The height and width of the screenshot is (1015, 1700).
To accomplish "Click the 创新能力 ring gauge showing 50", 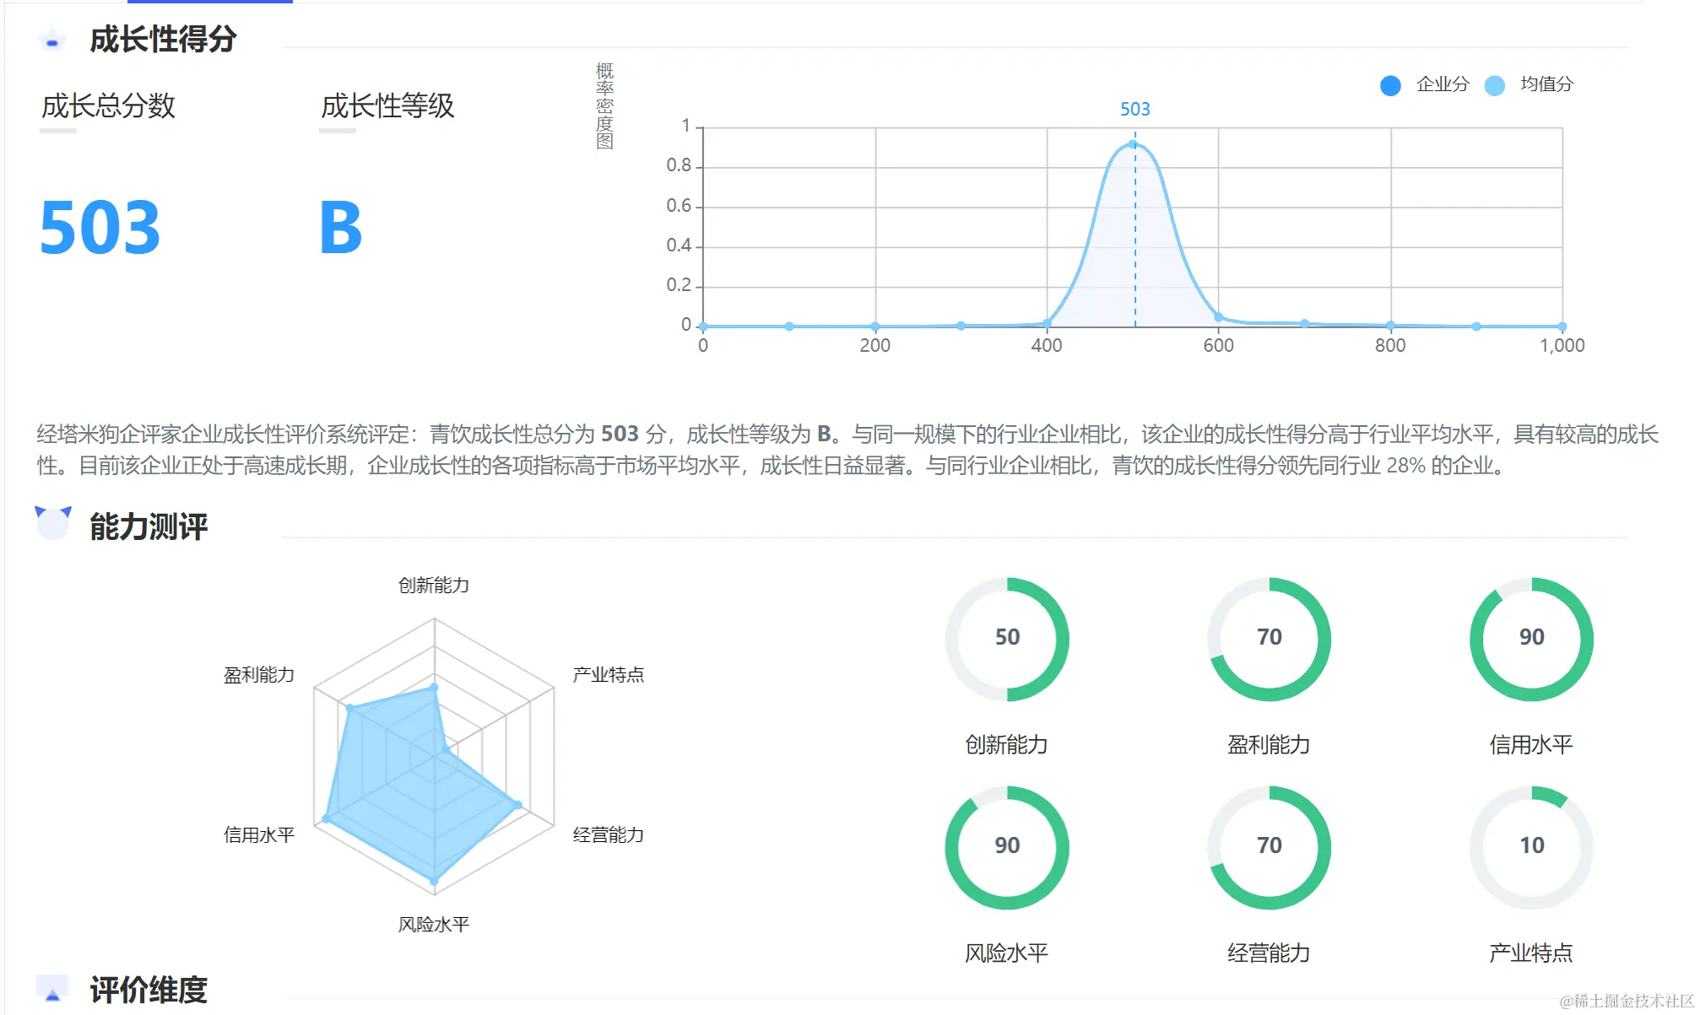I will (x=1007, y=639).
